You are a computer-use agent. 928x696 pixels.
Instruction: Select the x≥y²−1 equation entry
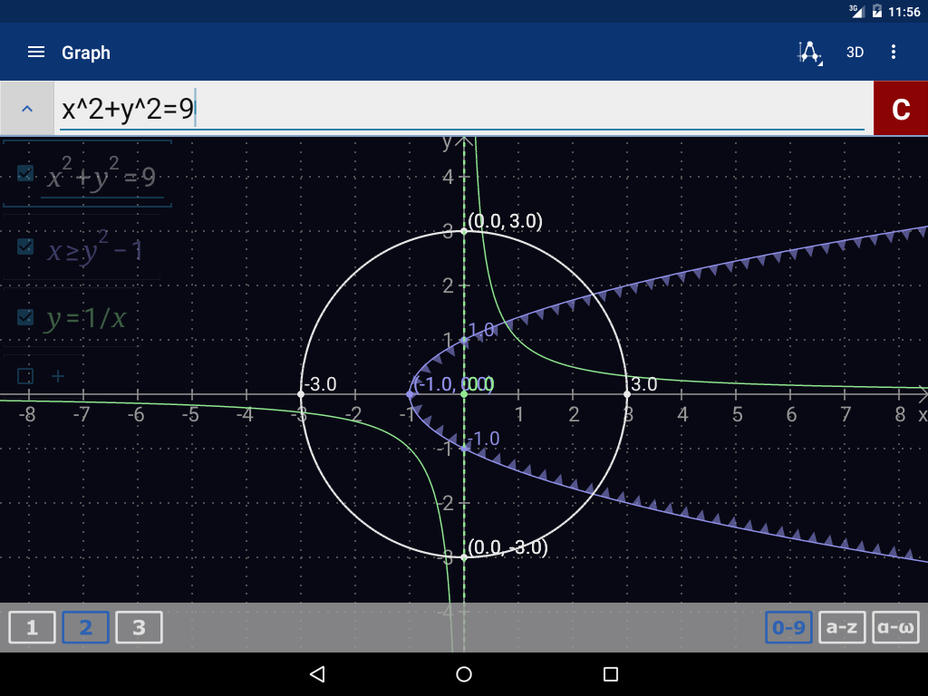(x=94, y=248)
